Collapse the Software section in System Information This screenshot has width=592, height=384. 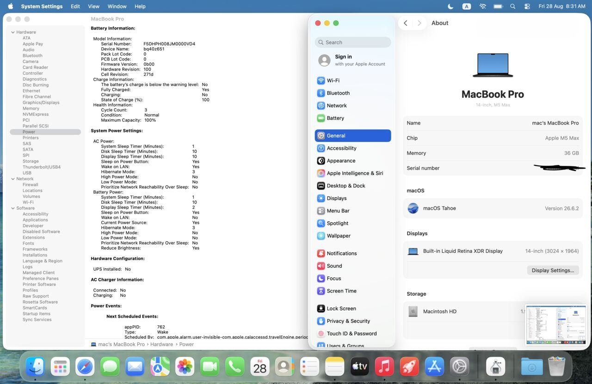[13, 208]
